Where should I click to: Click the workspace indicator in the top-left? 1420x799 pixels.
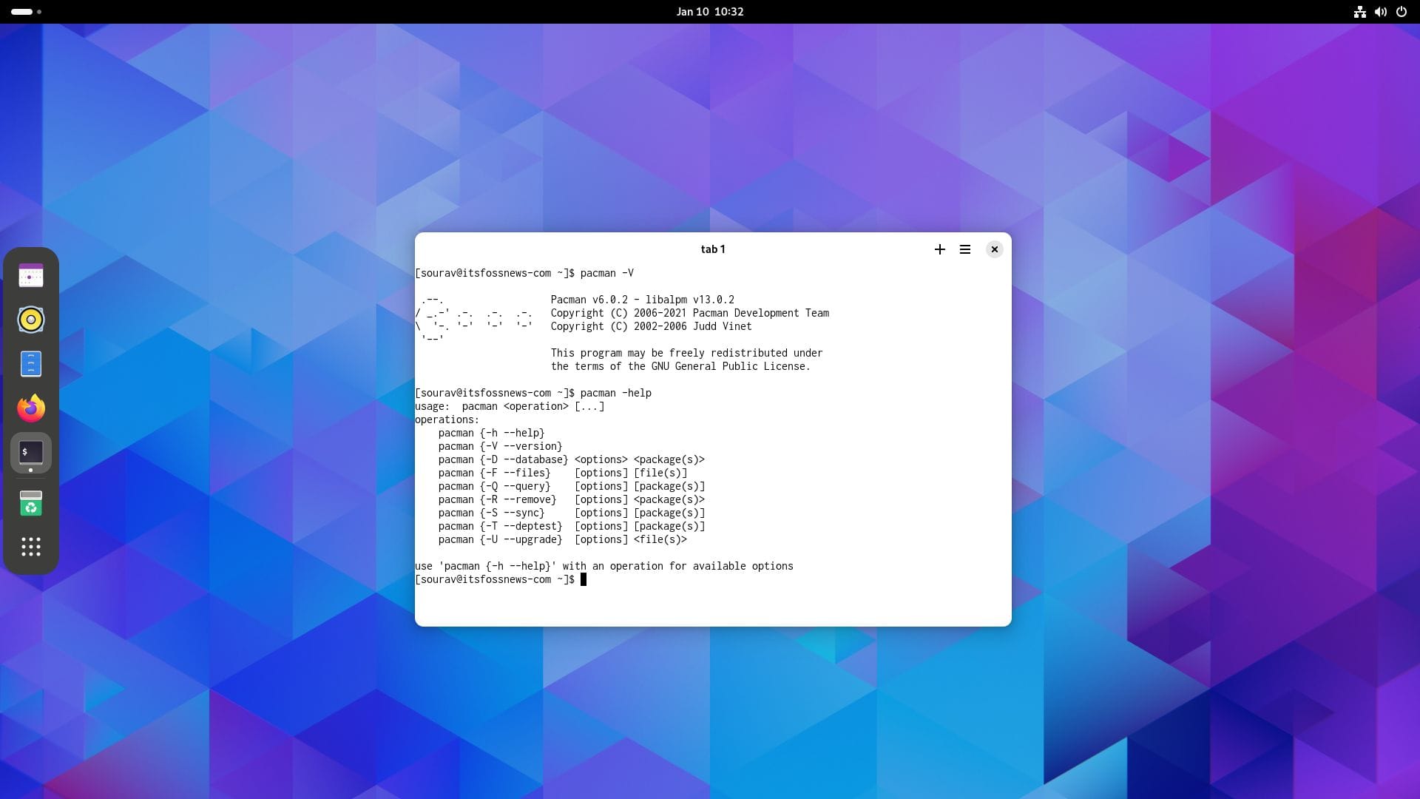22,12
